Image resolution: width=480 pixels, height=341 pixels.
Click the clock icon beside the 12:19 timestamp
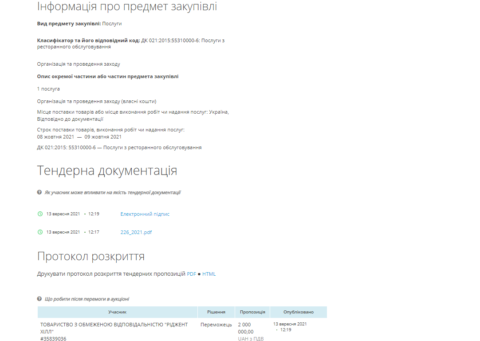(x=40, y=213)
